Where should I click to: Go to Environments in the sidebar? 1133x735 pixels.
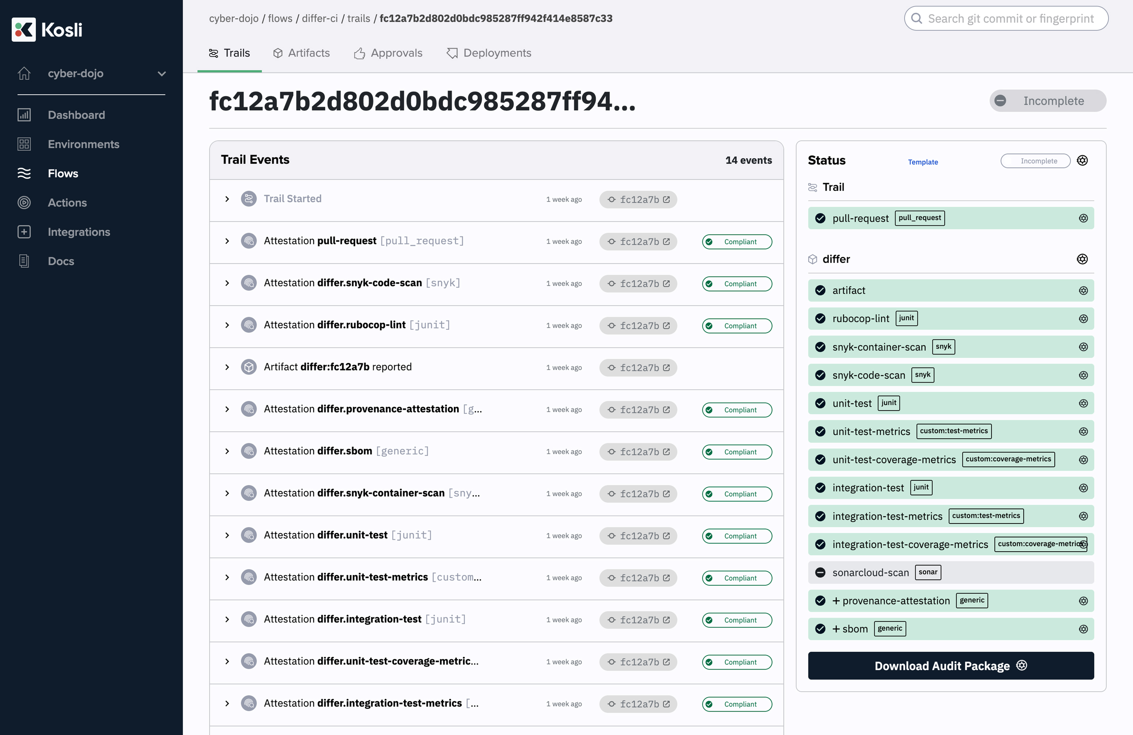click(x=83, y=144)
